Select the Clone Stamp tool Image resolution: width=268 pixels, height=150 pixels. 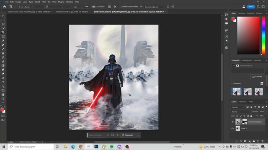click(x=3, y=53)
